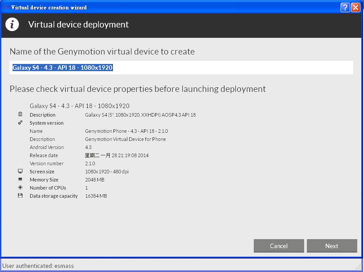Viewport: 364px width, 272px height.
Task: Click the Screen size monitor icon
Action: pos(20,172)
